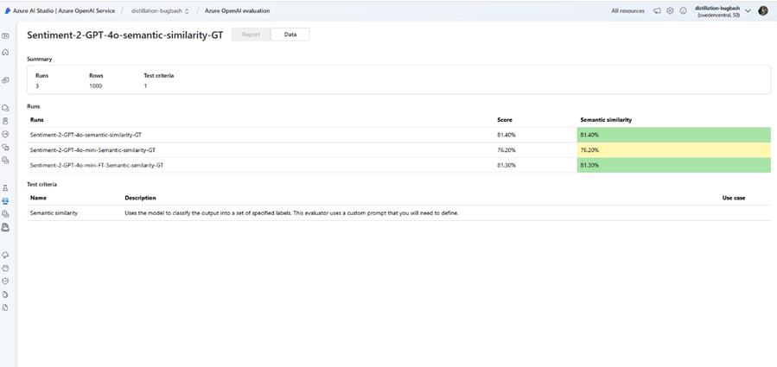The width and height of the screenshot is (777, 367).
Task: Click the Test criteria count 1 in Summary
Action: (x=145, y=86)
